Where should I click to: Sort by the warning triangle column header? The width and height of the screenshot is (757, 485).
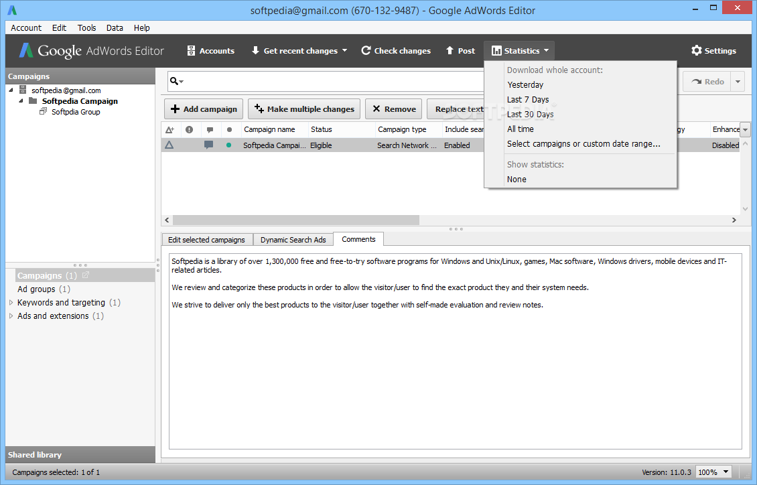pyautogui.click(x=170, y=129)
